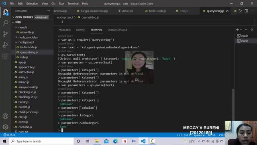The image size is (257, 145).
Task: Open blocking-io.js in the explorer
Action: (27, 92)
